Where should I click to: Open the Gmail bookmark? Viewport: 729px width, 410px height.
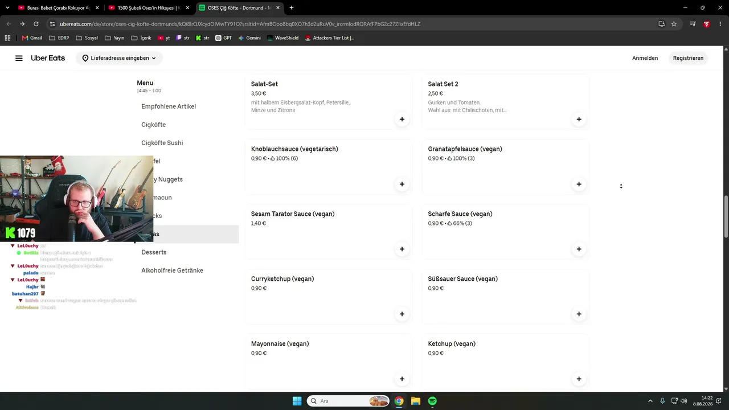[x=32, y=38]
